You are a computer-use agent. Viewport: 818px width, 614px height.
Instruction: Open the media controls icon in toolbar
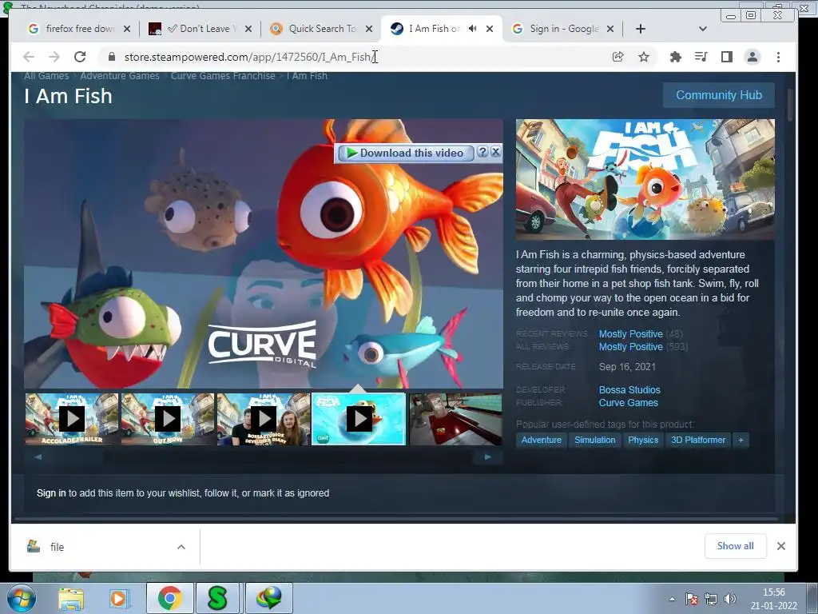pos(701,57)
